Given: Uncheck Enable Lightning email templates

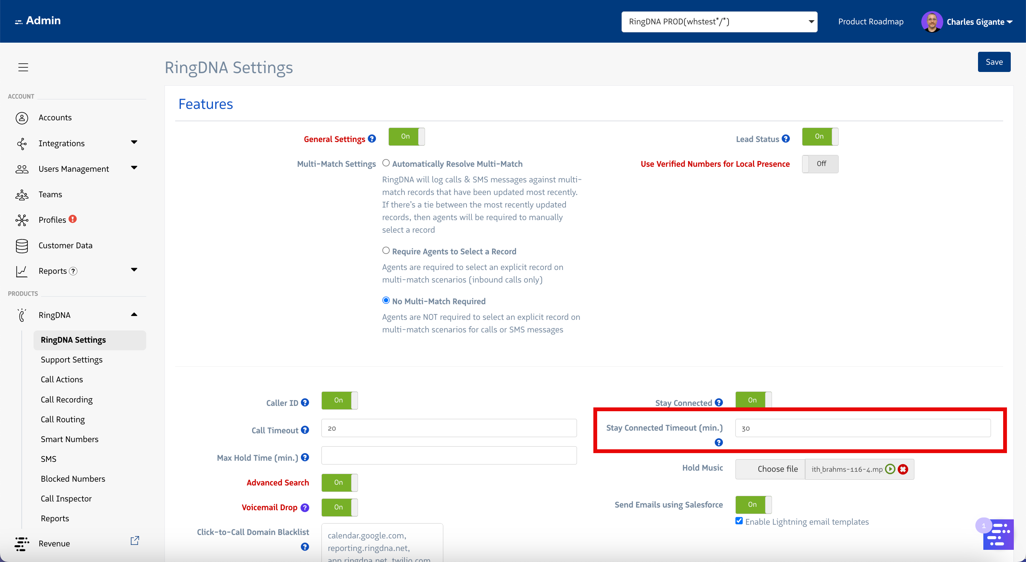Looking at the screenshot, I should (739, 521).
